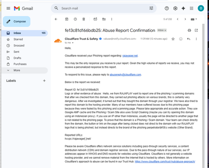Toggle main menu hamburger
209x168 pixels.
[8, 8]
